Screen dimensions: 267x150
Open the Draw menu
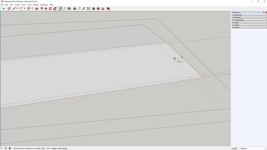(24, 5)
